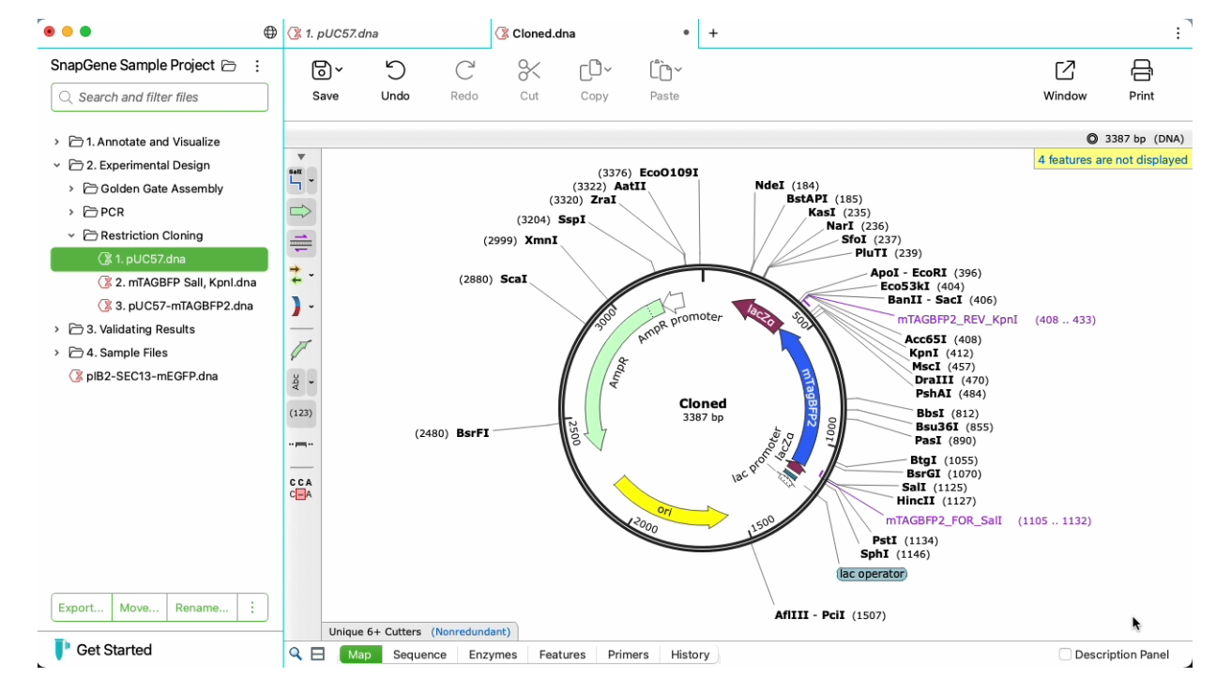Toggle the show primers purple lines icon

click(301, 244)
